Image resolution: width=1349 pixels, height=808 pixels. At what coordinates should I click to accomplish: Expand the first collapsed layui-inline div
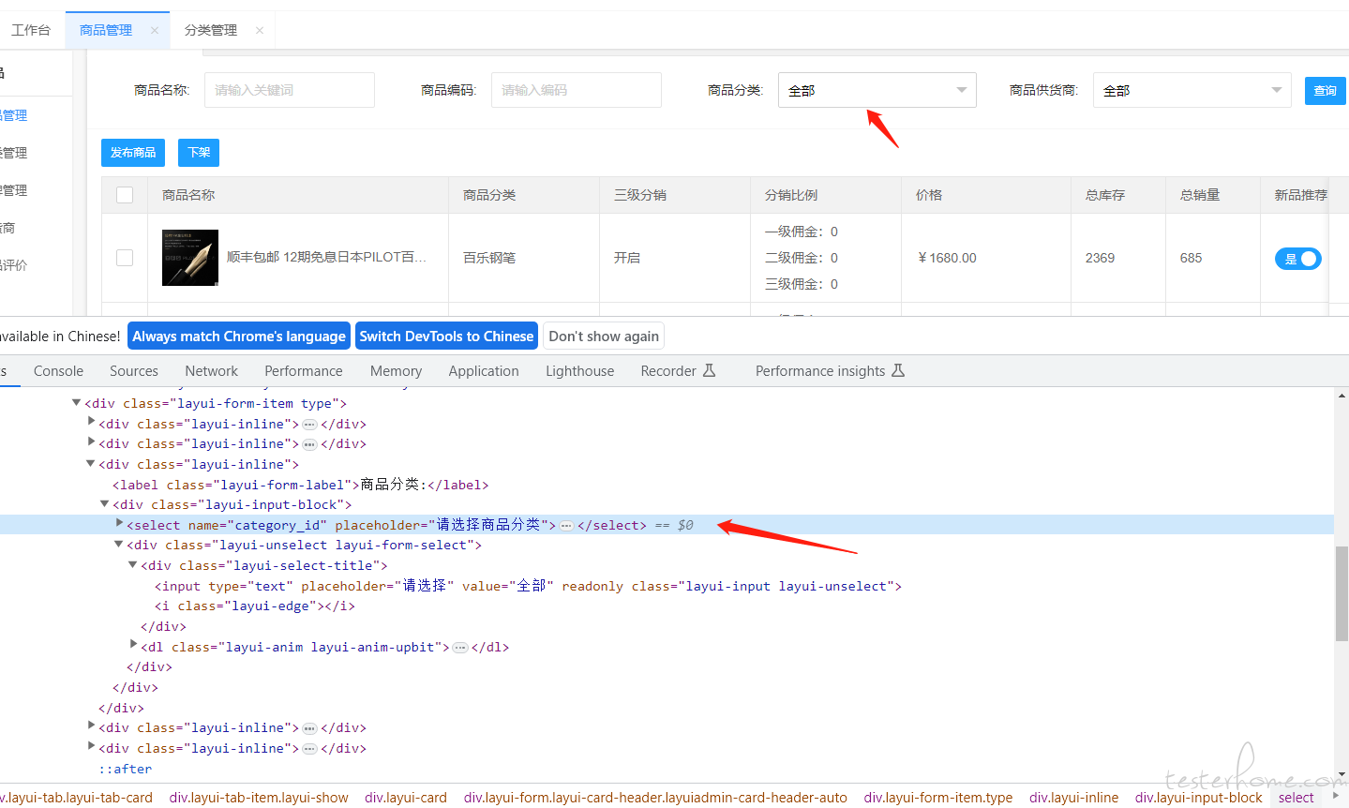(91, 423)
